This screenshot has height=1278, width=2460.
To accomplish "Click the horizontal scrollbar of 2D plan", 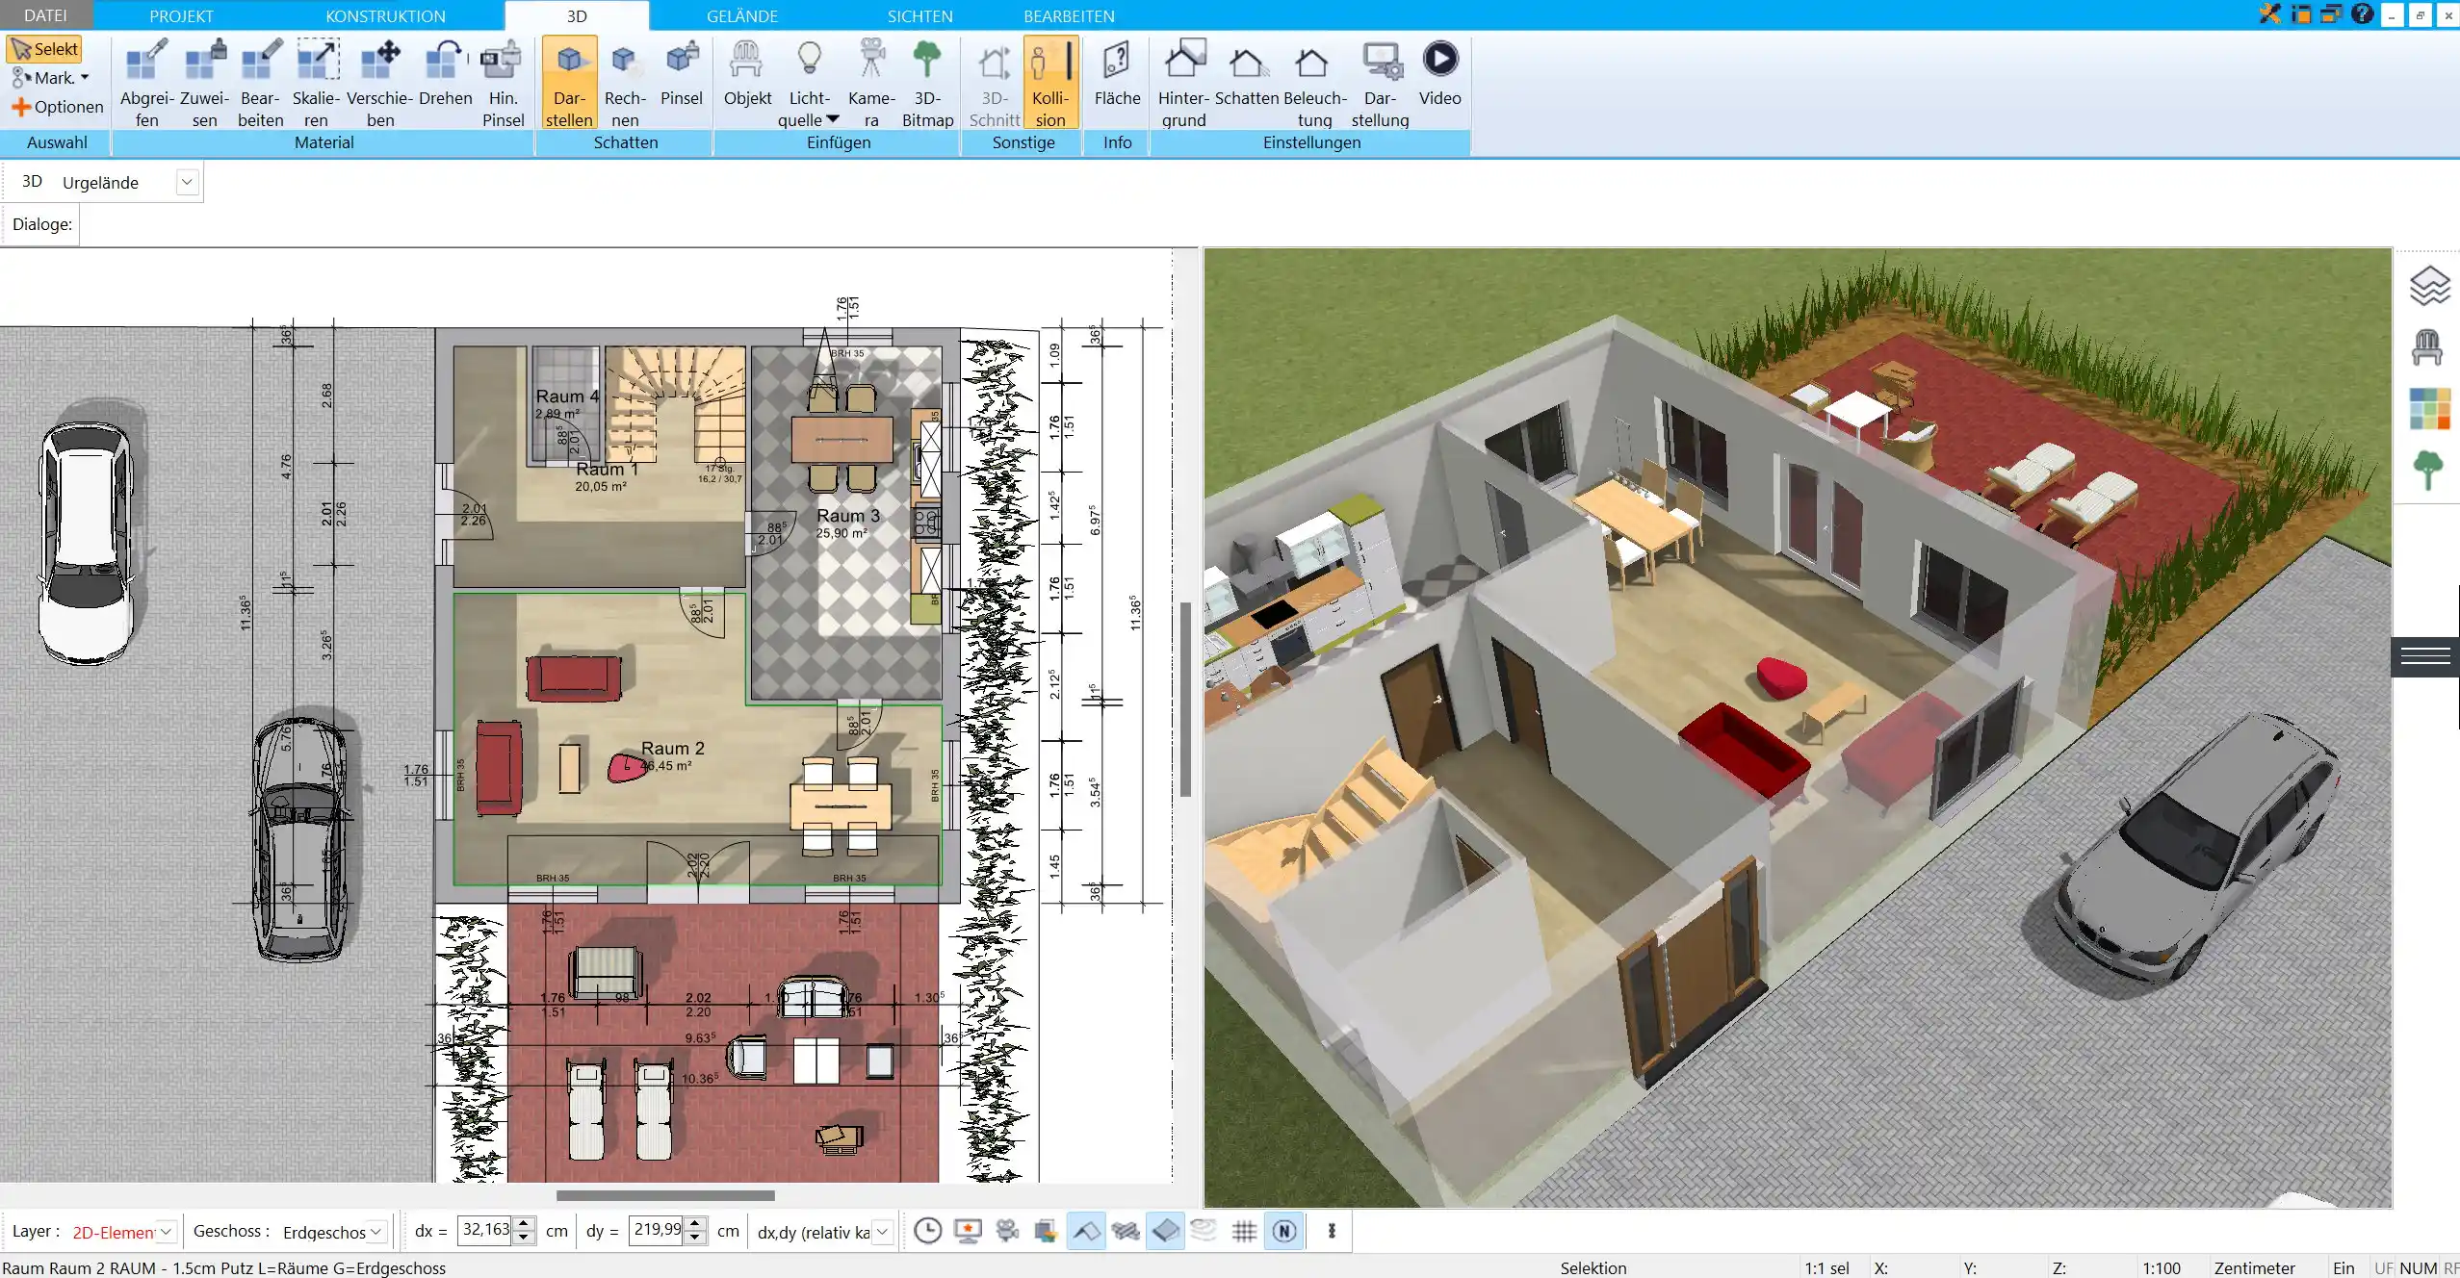I will pyautogui.click(x=665, y=1195).
